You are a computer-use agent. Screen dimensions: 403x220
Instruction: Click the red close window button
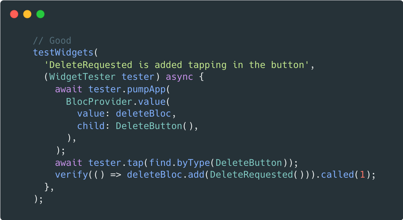point(14,14)
